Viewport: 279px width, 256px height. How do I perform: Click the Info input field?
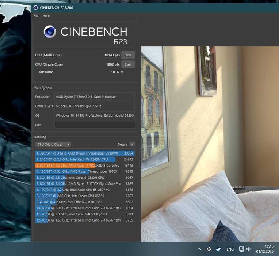pyautogui.click(x=95, y=125)
